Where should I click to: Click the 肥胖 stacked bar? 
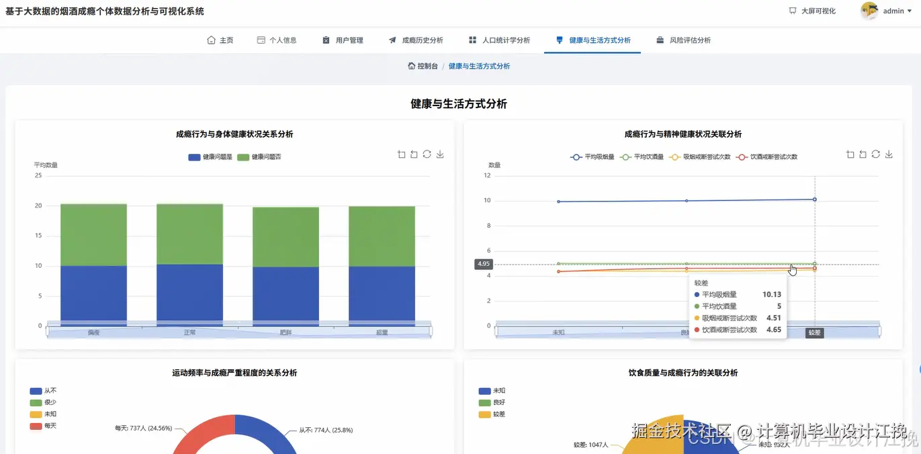pyautogui.click(x=286, y=267)
